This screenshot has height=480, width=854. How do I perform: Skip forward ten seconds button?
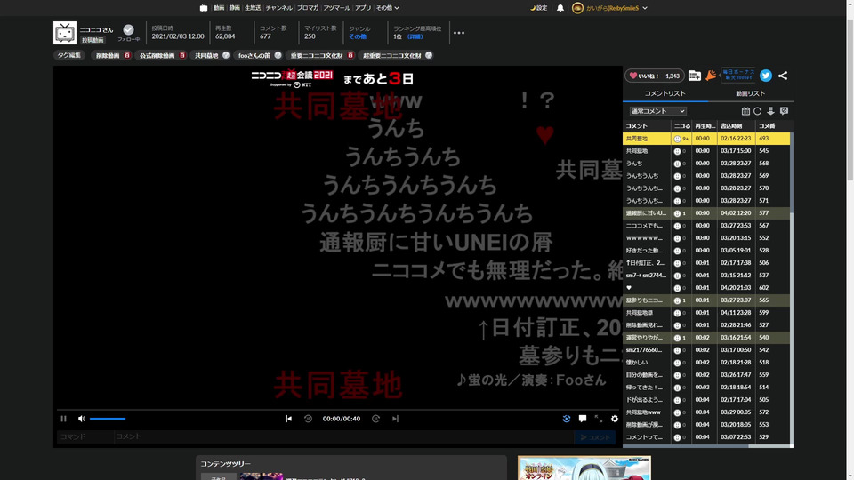[375, 419]
